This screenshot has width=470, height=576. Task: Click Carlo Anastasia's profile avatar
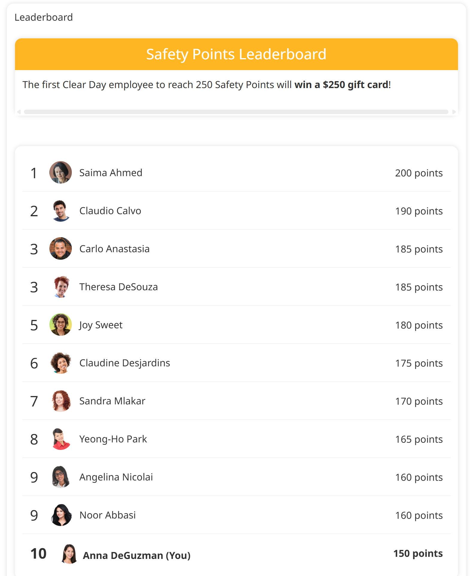[x=60, y=249]
